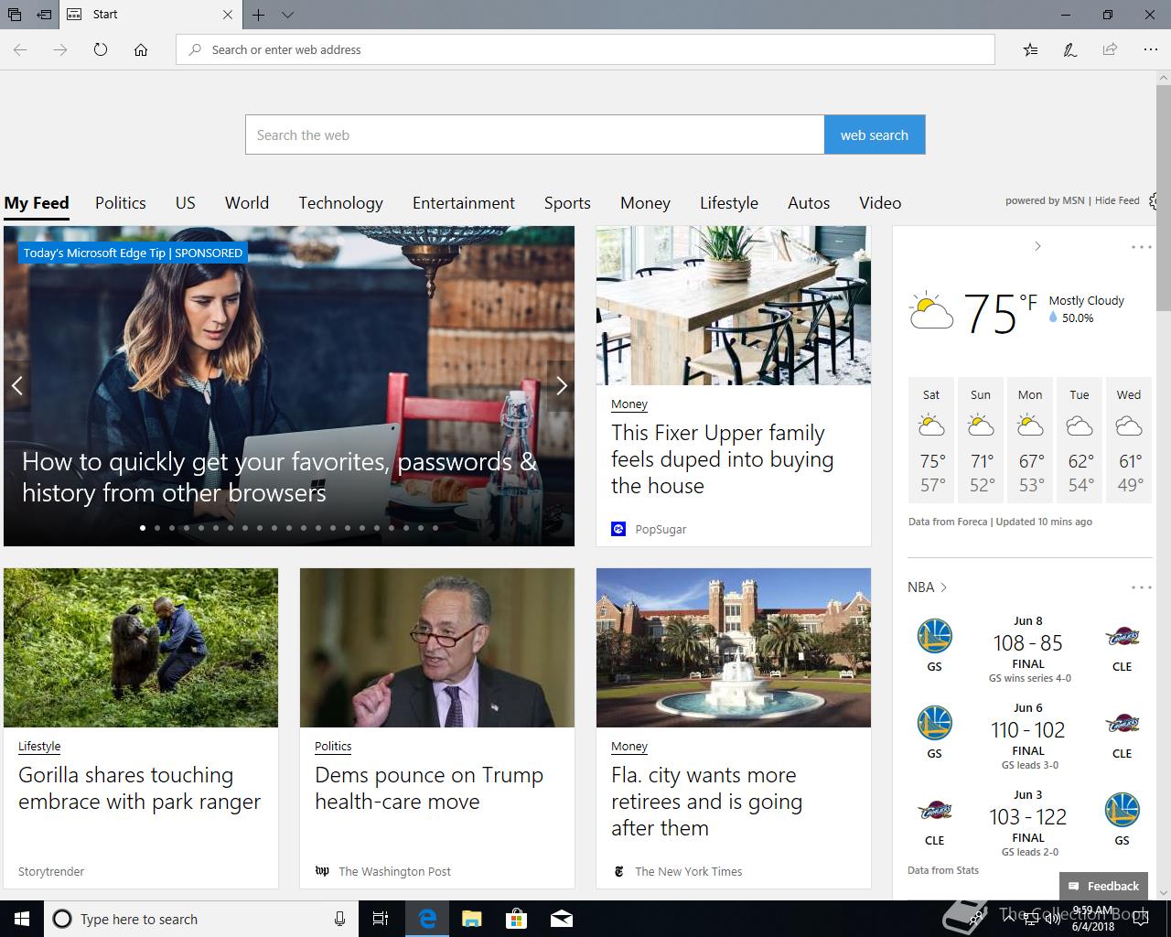Screen dimensions: 1171x937
Task: Click the fountain campus thumbnail
Action: [734, 648]
